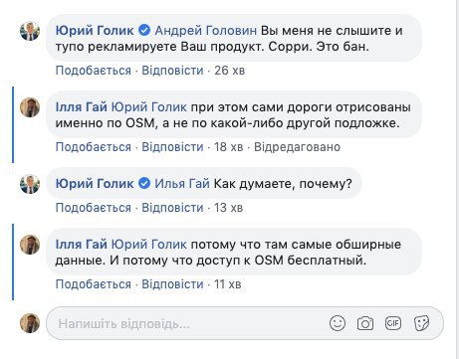Click your avatar beside the reply field

click(x=30, y=323)
